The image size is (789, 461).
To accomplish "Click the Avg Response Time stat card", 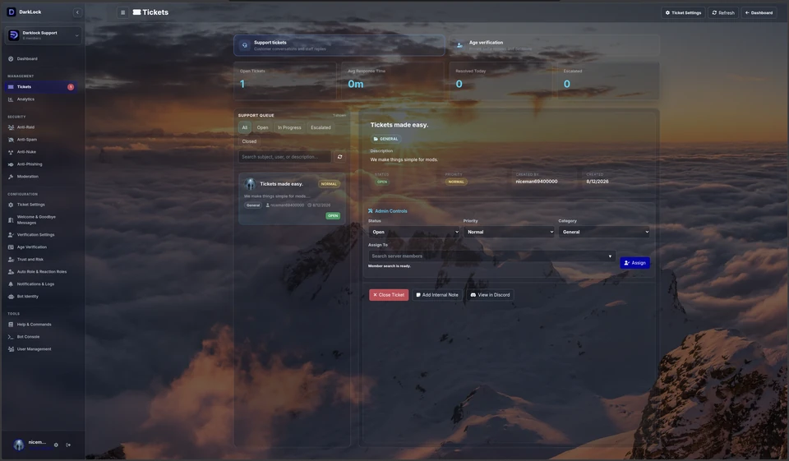I will (x=393, y=81).
